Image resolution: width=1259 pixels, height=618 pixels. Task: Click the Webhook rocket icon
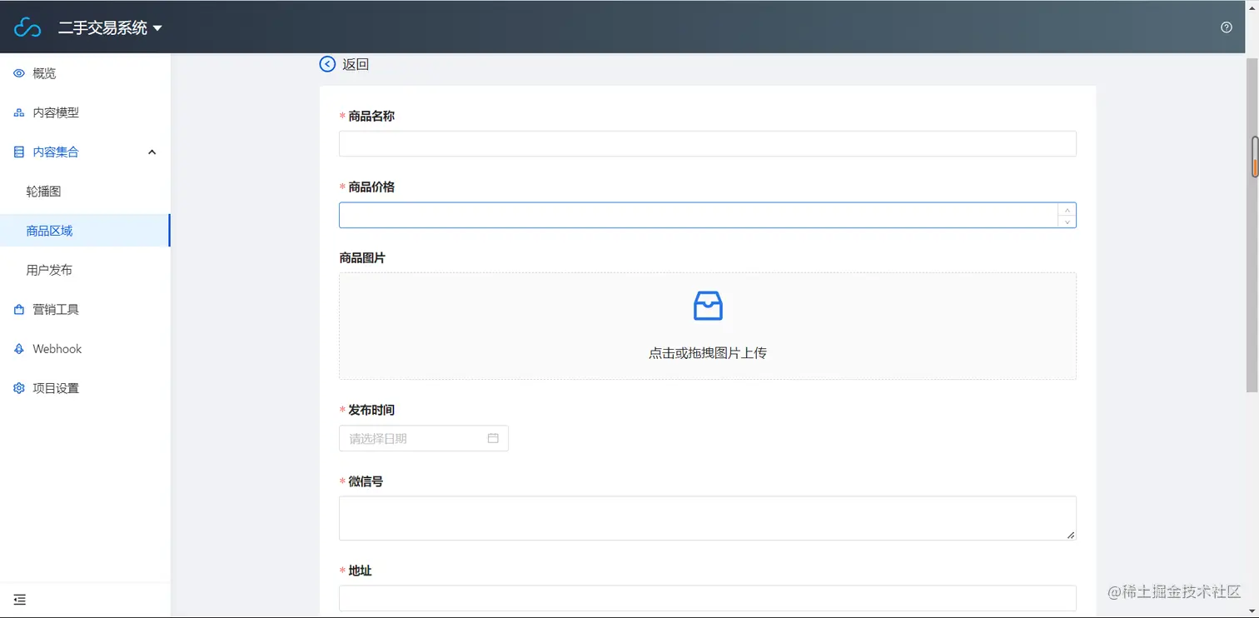(19, 349)
